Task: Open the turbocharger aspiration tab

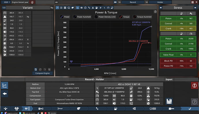Action: 78,109
